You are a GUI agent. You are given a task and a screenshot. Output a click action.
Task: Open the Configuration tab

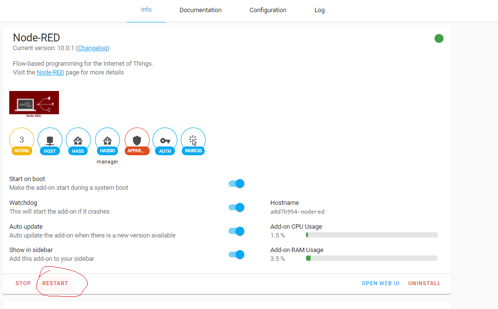(268, 10)
